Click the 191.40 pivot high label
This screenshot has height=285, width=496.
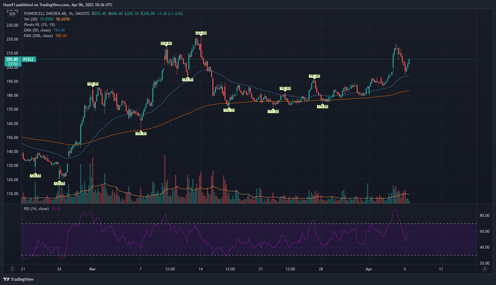tap(314, 76)
